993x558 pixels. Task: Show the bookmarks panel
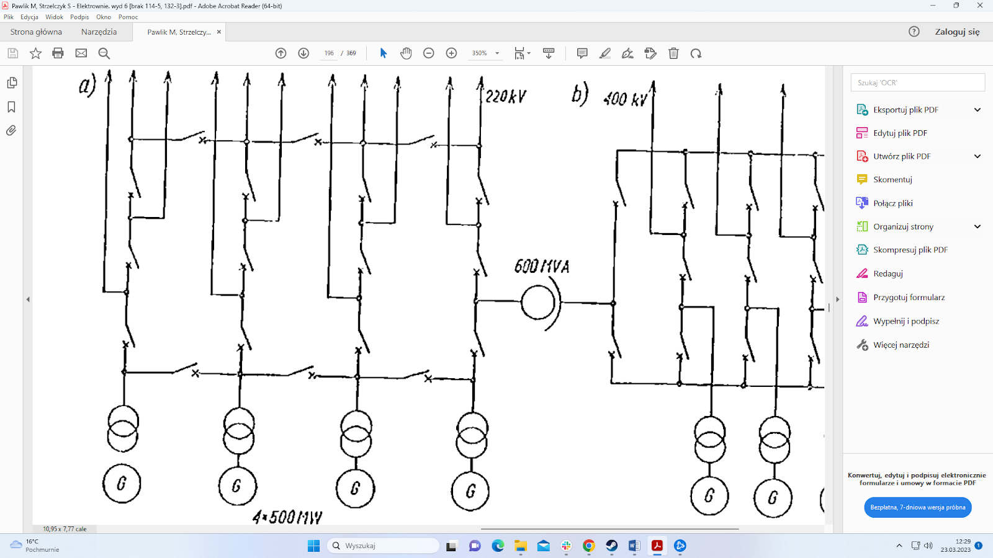click(11, 107)
